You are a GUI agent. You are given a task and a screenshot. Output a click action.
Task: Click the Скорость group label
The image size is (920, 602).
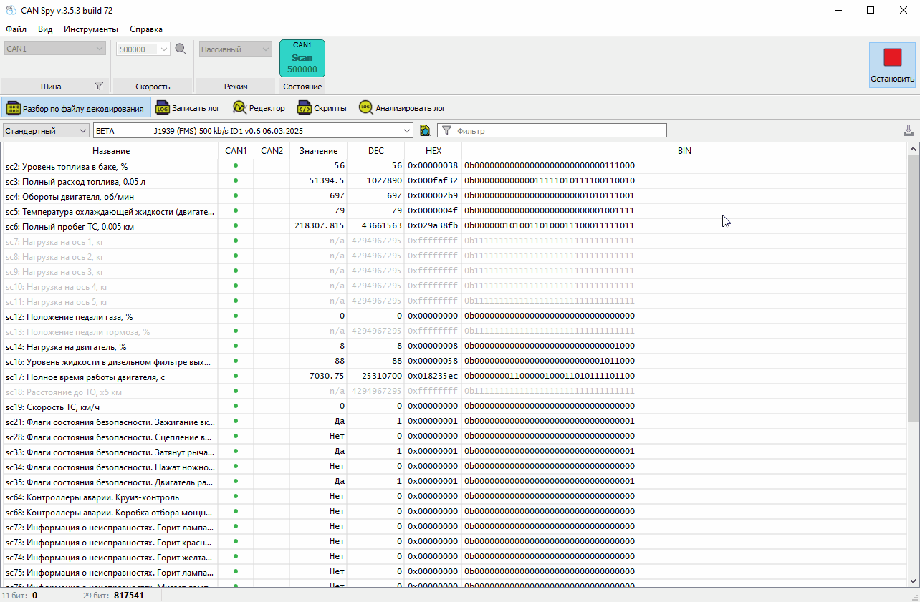pyautogui.click(x=153, y=86)
